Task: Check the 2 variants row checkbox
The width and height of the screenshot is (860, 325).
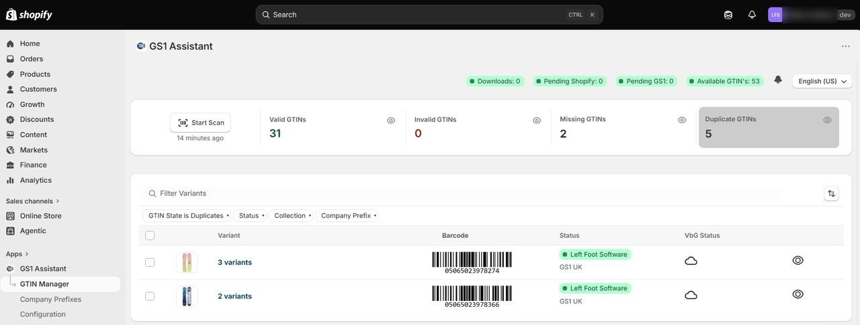Action: pyautogui.click(x=150, y=296)
